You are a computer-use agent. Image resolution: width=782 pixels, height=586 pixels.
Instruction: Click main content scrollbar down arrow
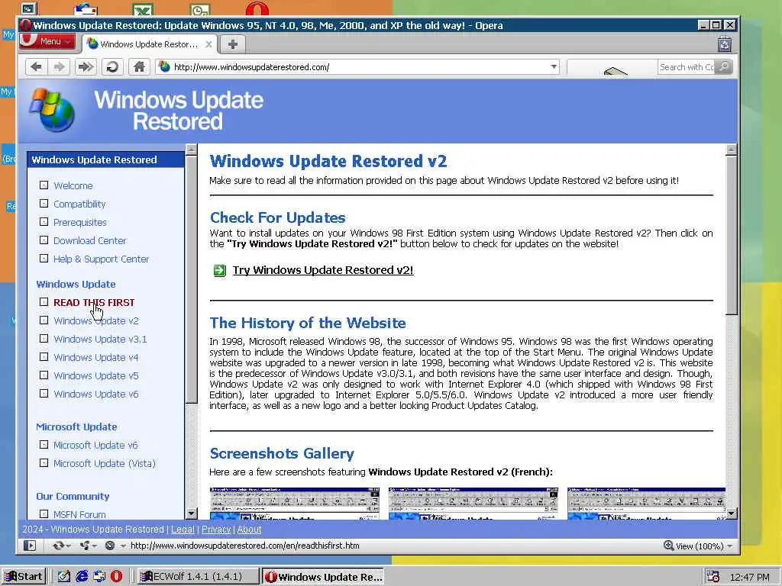[731, 514]
